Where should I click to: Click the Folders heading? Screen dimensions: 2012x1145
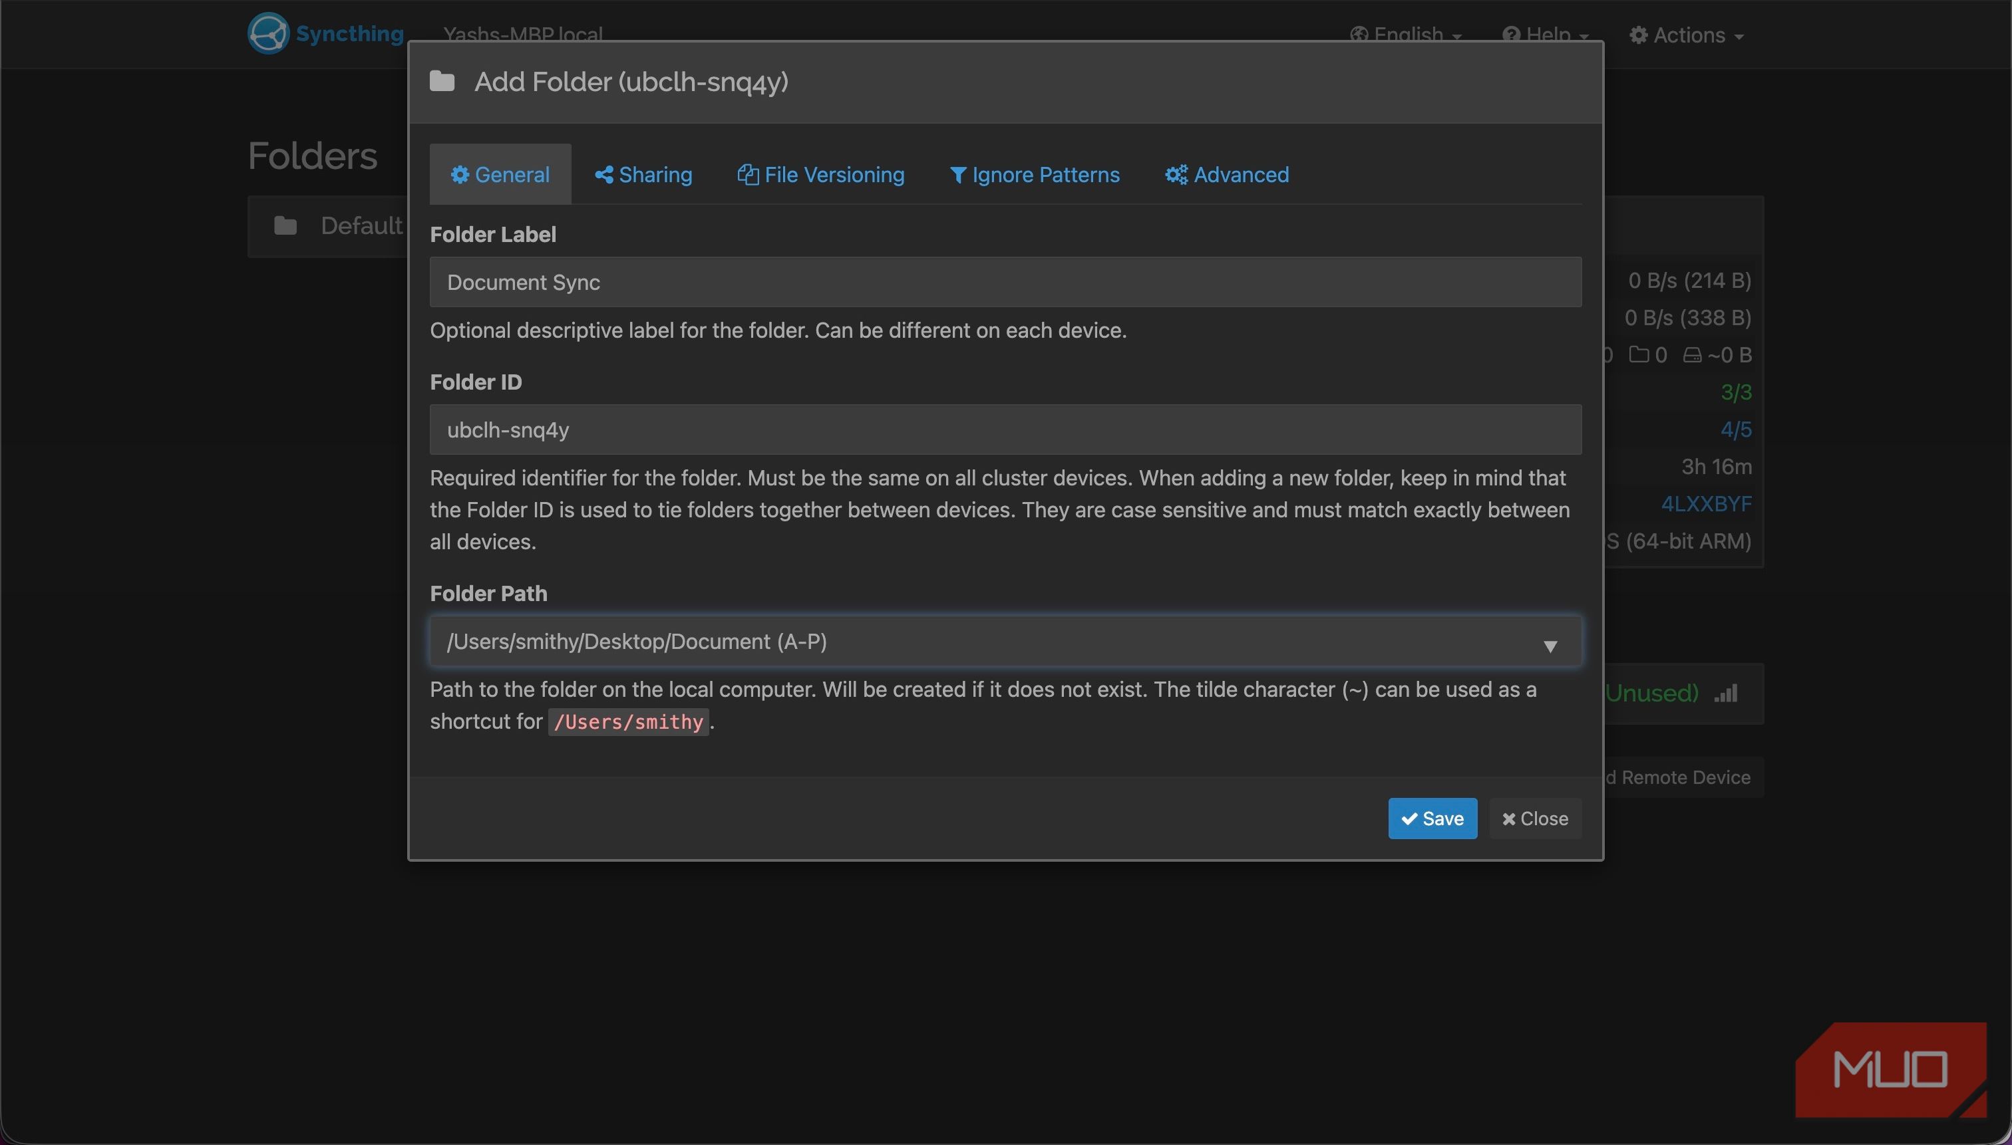(x=313, y=156)
